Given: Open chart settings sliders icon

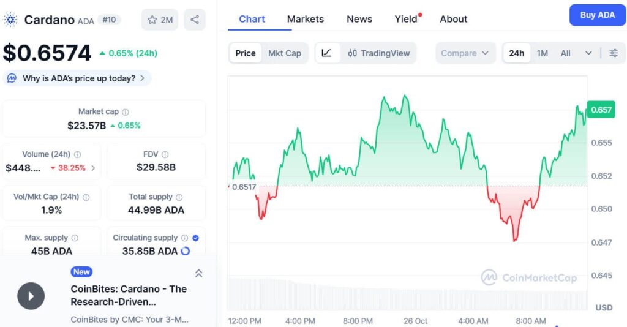Looking at the screenshot, I should click(x=613, y=53).
